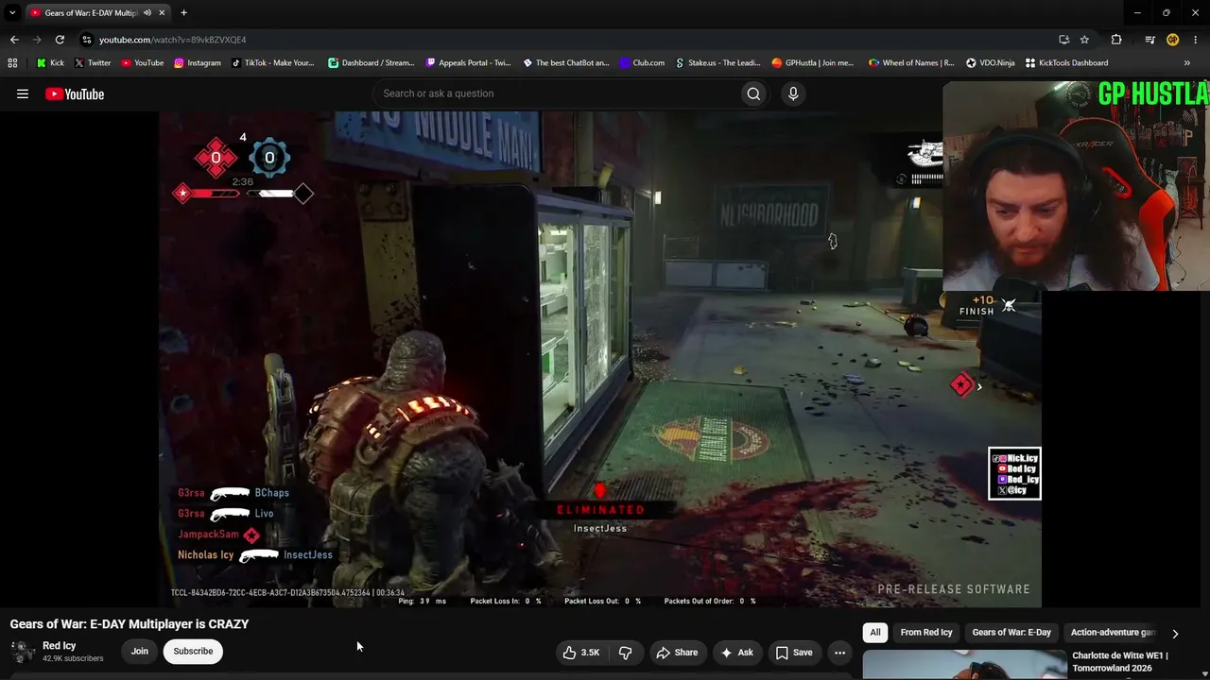The width and height of the screenshot is (1210, 680).
Task: Open the TikTok bookmark
Action: click(x=272, y=63)
